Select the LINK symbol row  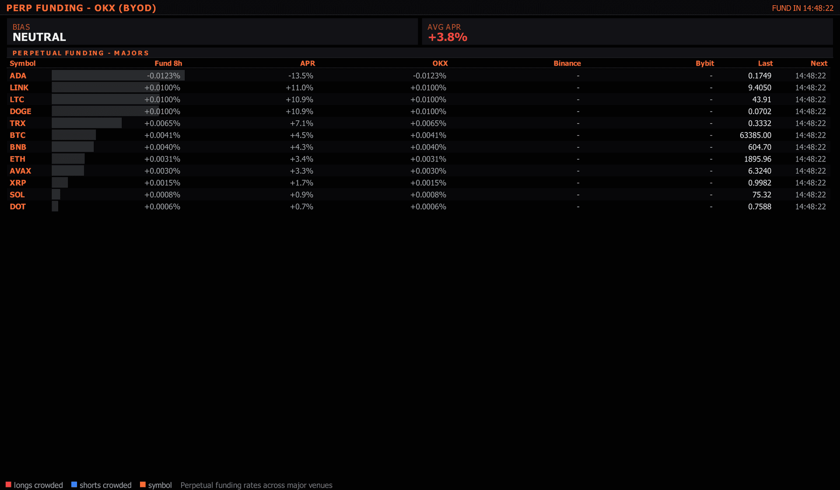(x=419, y=87)
